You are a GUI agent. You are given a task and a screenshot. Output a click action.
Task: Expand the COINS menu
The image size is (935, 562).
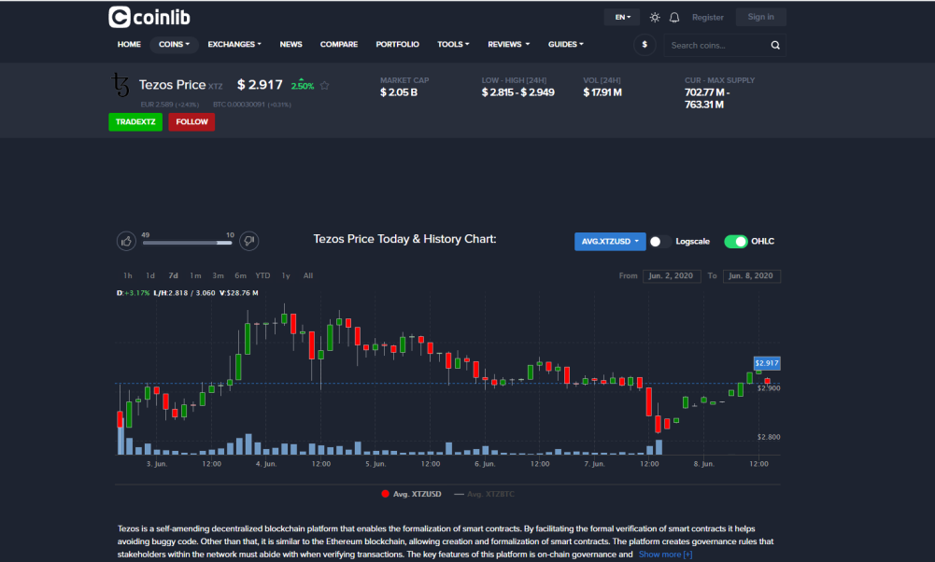(174, 44)
